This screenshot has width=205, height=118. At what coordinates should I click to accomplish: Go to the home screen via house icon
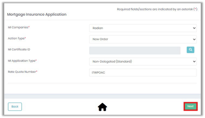[102, 107]
